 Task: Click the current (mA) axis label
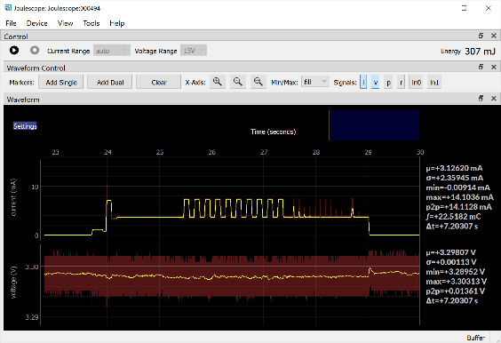click(13, 197)
